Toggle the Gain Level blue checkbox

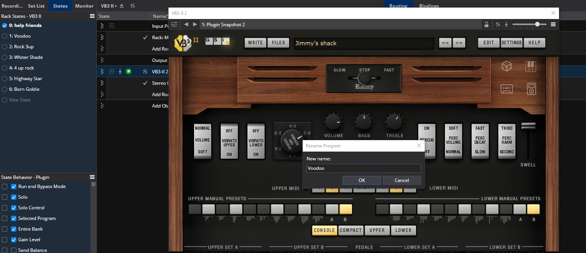click(14, 240)
